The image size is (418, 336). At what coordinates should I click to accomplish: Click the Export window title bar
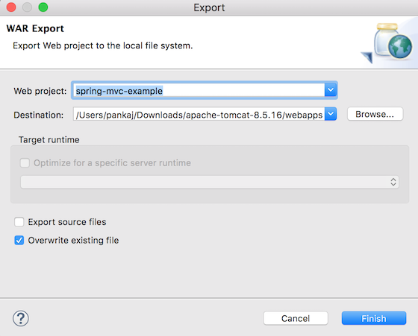click(209, 7)
